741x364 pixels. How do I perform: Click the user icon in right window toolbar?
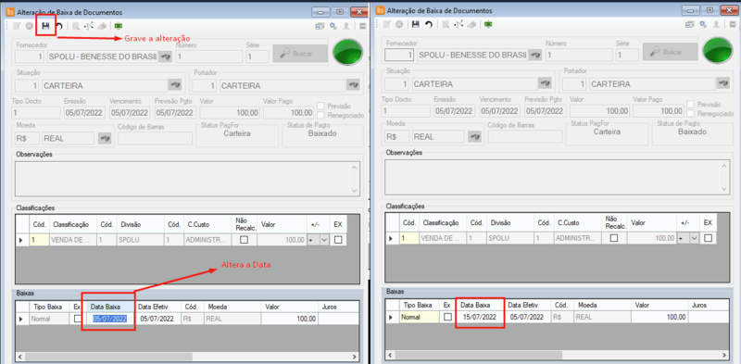[x=716, y=25]
